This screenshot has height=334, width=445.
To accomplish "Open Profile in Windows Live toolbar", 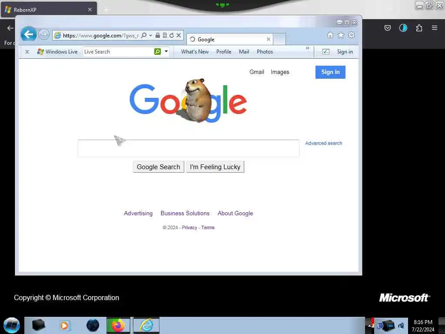I will 224,52.
